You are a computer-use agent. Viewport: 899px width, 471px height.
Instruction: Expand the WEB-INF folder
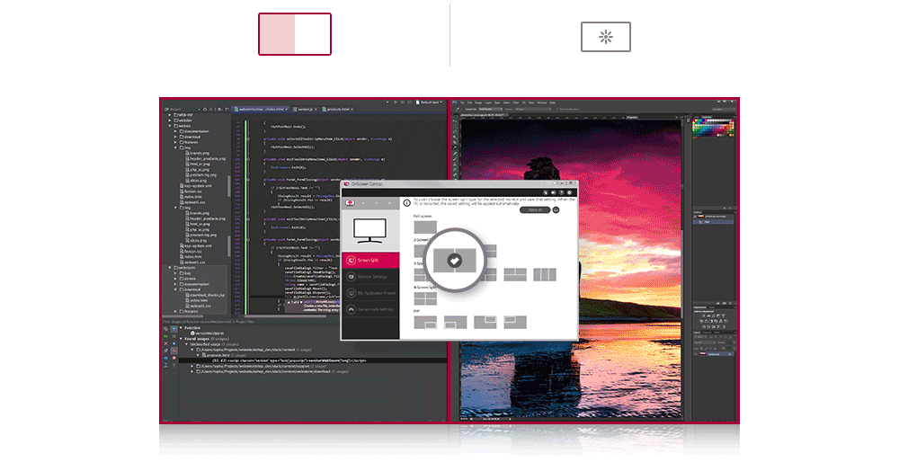(170, 115)
